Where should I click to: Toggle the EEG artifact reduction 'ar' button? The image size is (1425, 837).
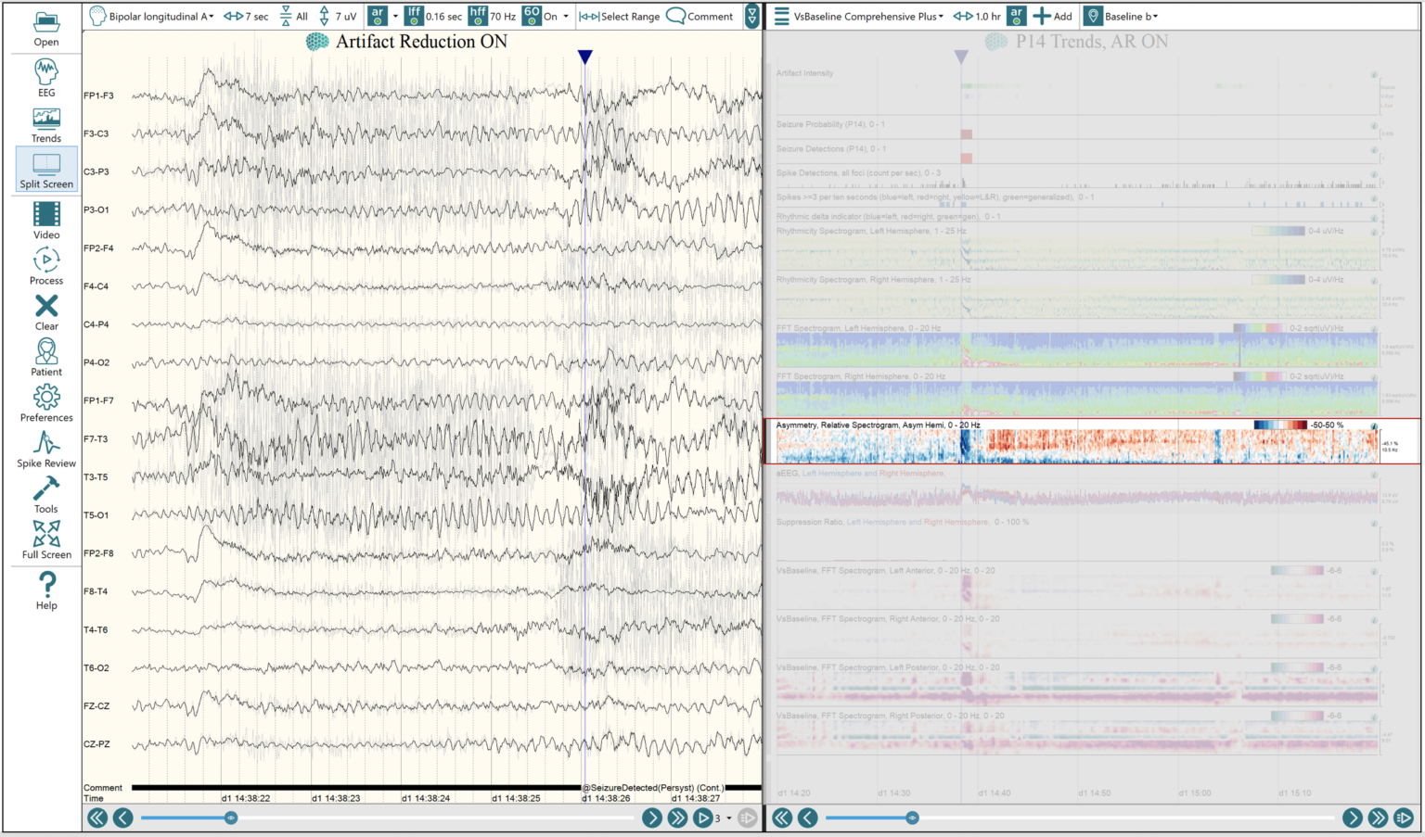point(378,16)
